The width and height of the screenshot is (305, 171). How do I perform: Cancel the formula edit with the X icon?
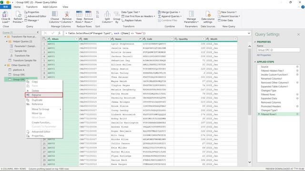coord(45,33)
